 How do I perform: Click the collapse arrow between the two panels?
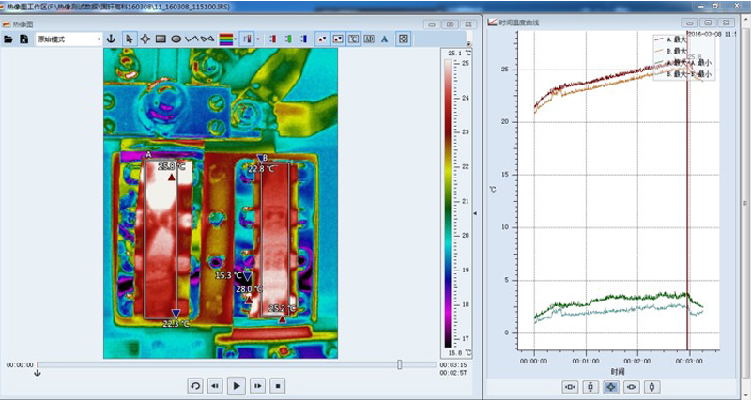point(474,214)
